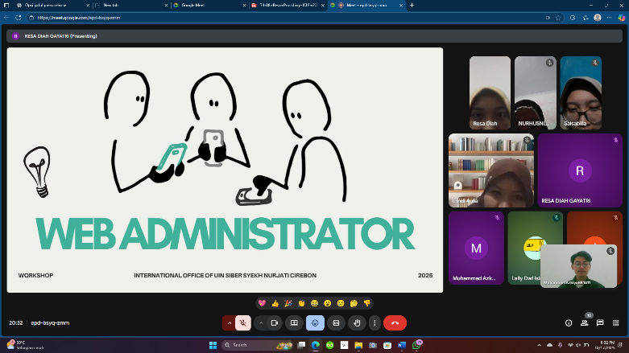Send the thinking face reaction
This screenshot has height=353, width=629.
click(354, 303)
